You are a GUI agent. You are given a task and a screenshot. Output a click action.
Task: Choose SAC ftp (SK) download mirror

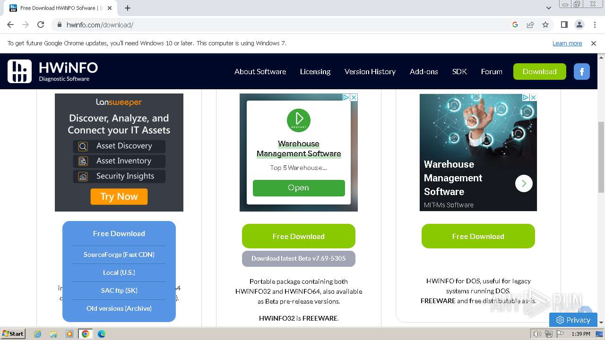[x=119, y=290]
